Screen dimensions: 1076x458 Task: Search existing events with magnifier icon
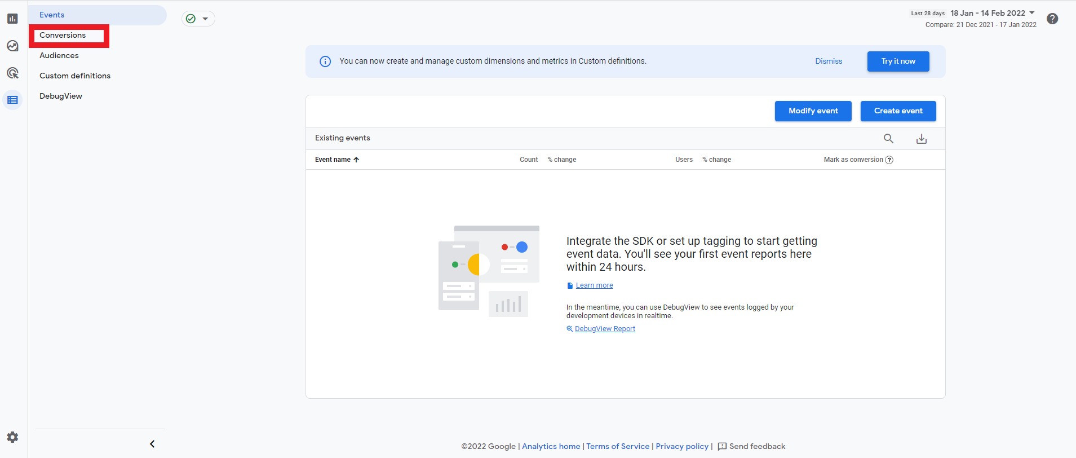[888, 138]
